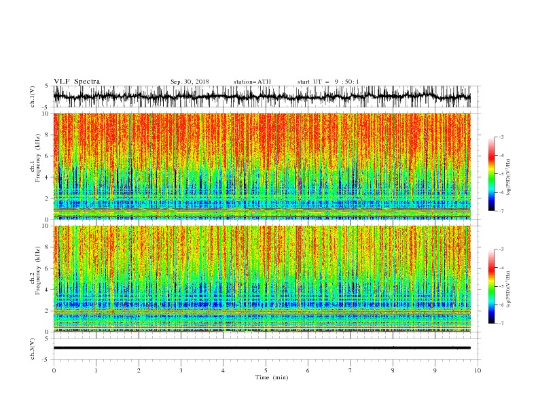
Task: Select the "start UT = 9 : 50: 1" text
Action: tap(328, 82)
